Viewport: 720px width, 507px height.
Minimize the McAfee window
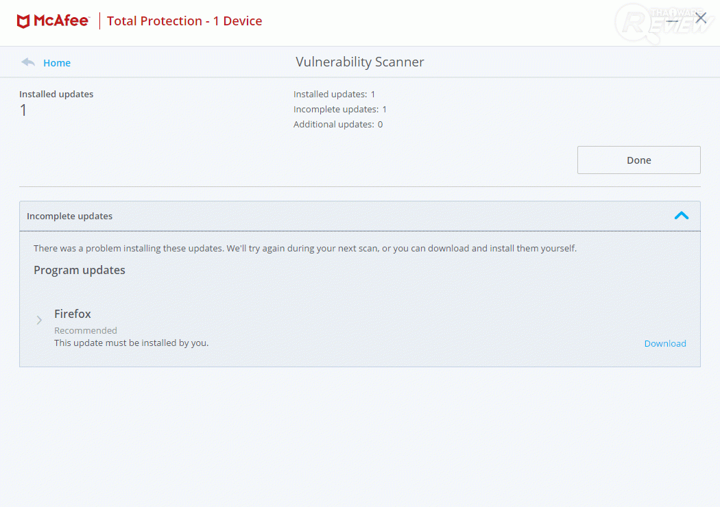pyautogui.click(x=673, y=20)
